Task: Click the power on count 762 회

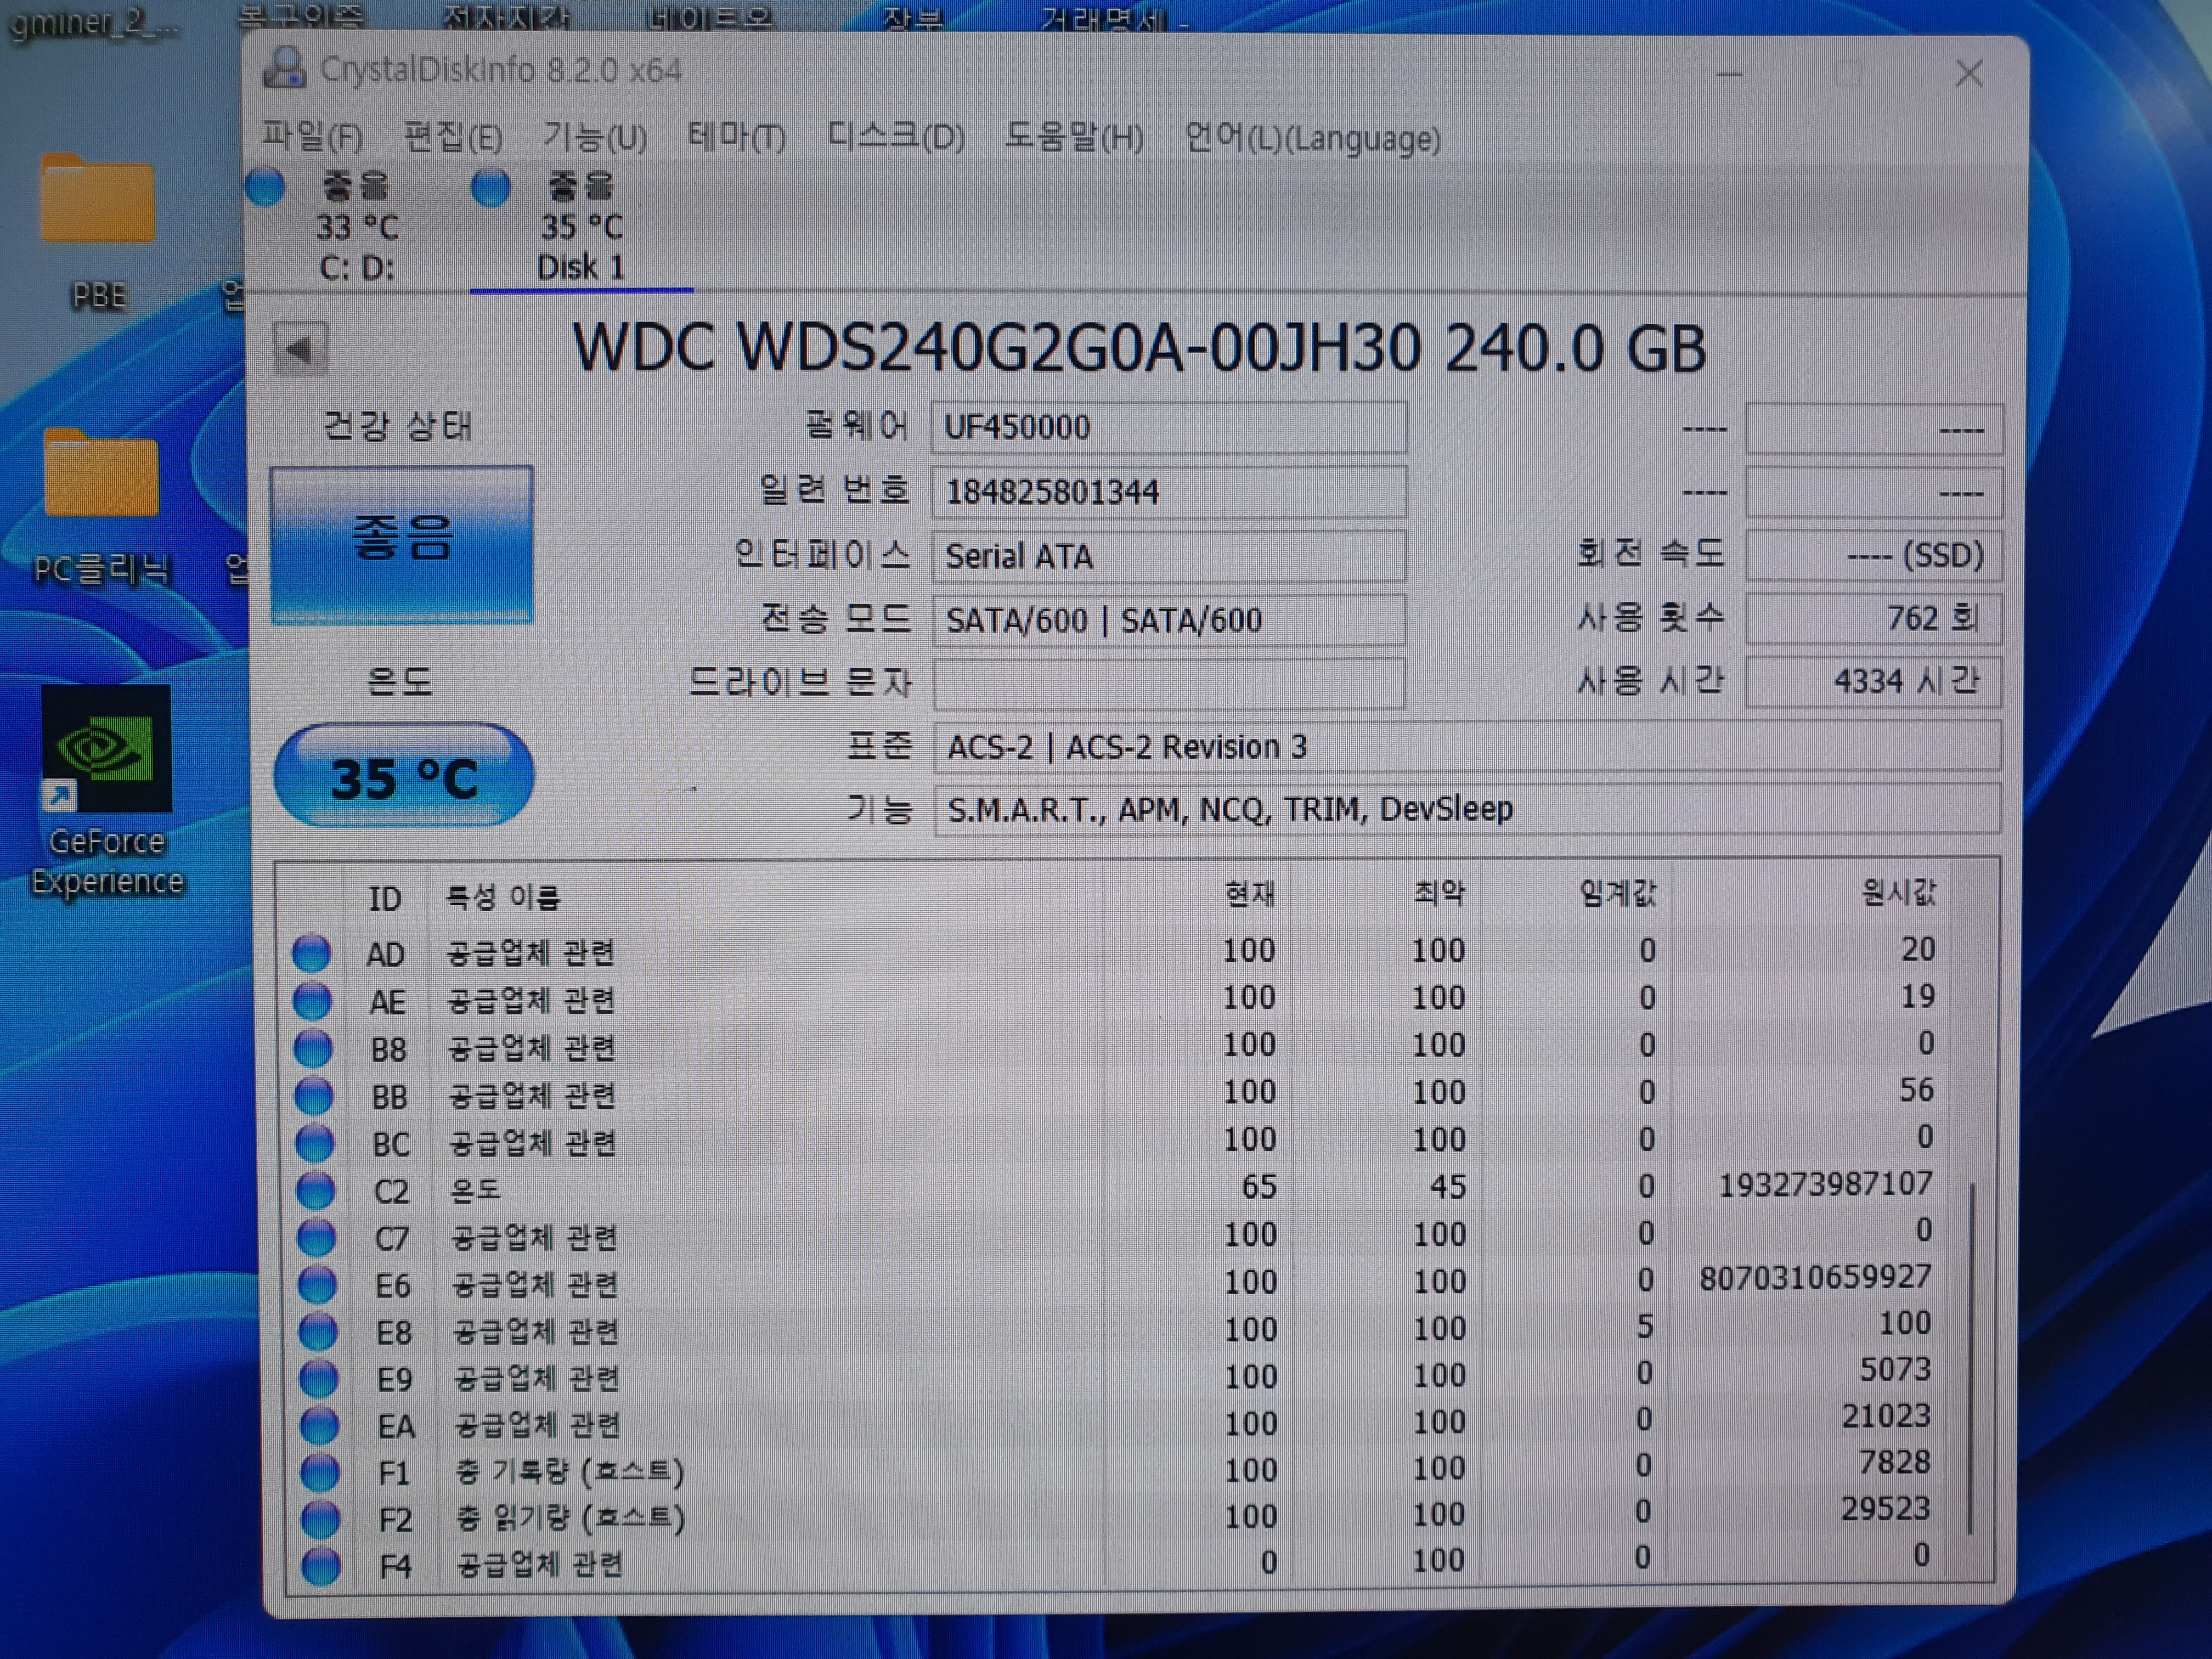Action: (x=1874, y=618)
